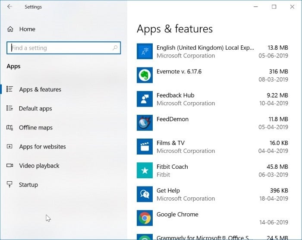
Task: Click the 13.8 MB size value
Action: 278,47
